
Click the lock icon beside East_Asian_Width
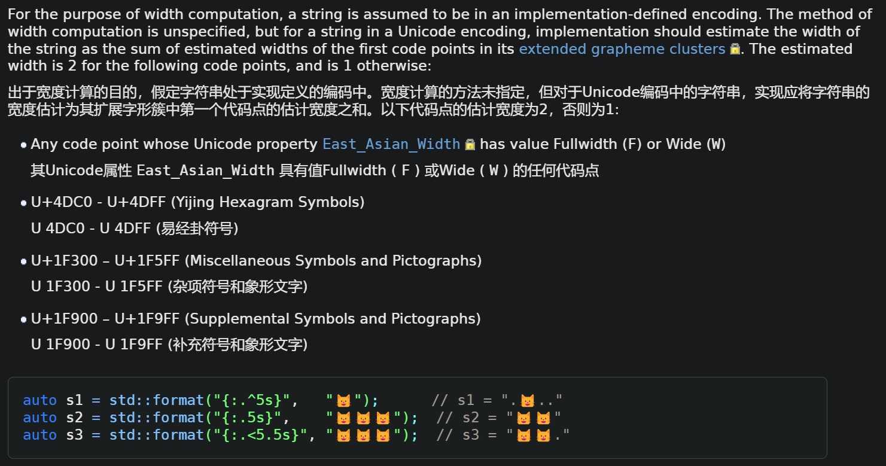pos(470,144)
